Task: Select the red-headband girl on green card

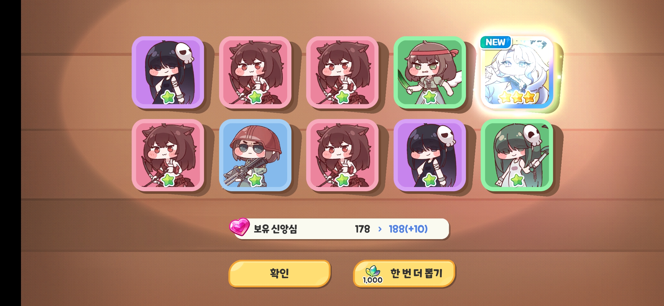Action: (x=430, y=72)
